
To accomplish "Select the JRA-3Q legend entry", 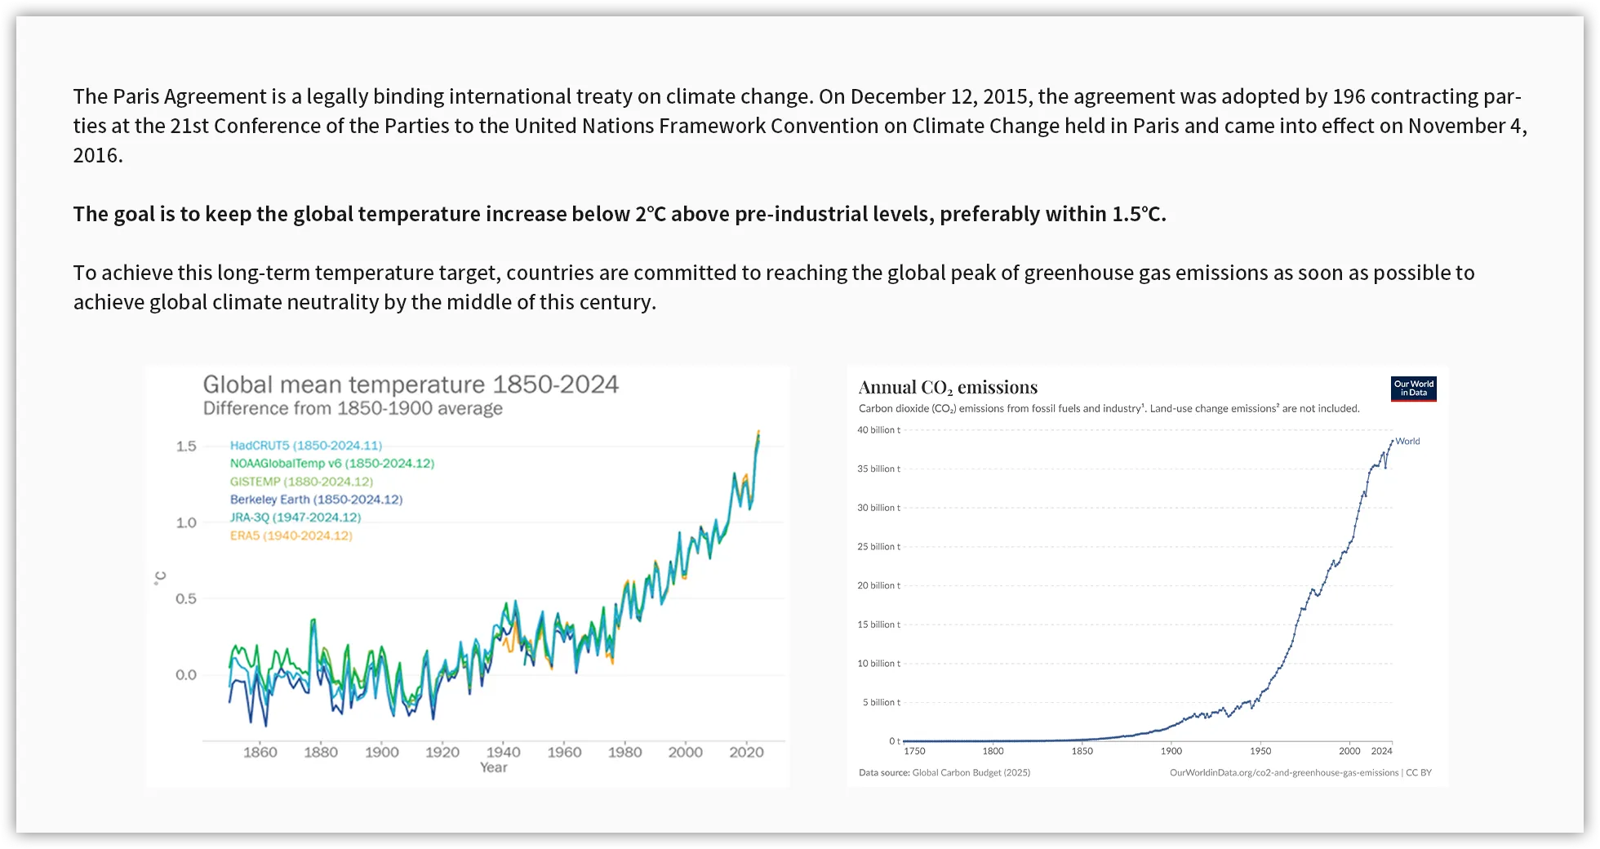I will pos(295,518).
